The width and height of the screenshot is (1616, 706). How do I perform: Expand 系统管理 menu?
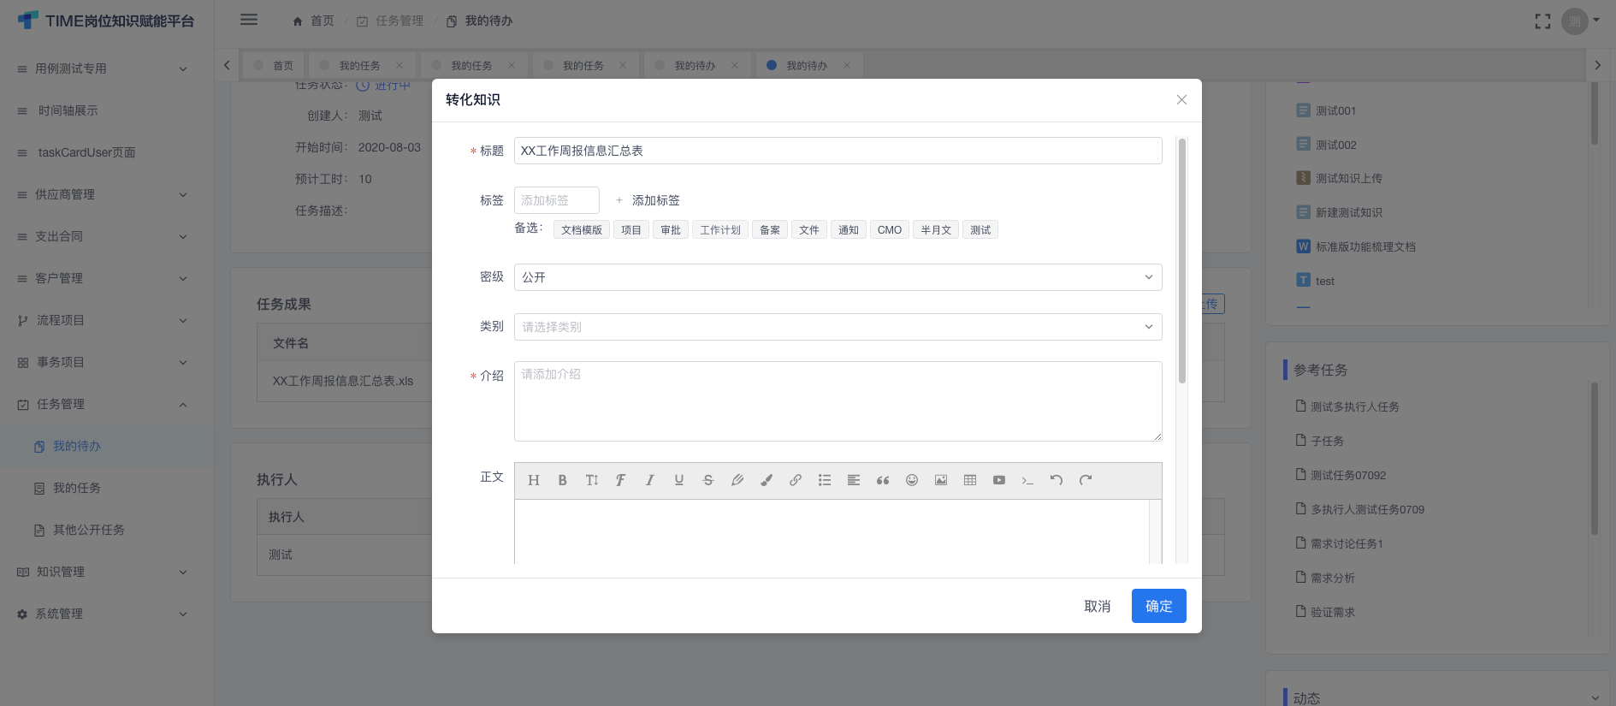coord(107,614)
